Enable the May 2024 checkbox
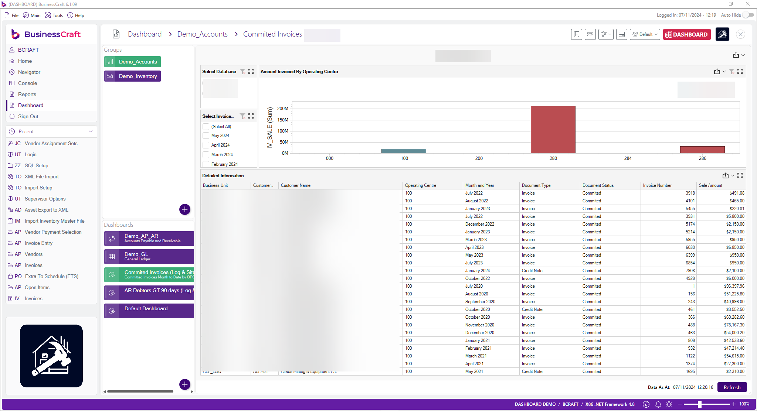757x411 pixels. [206, 136]
